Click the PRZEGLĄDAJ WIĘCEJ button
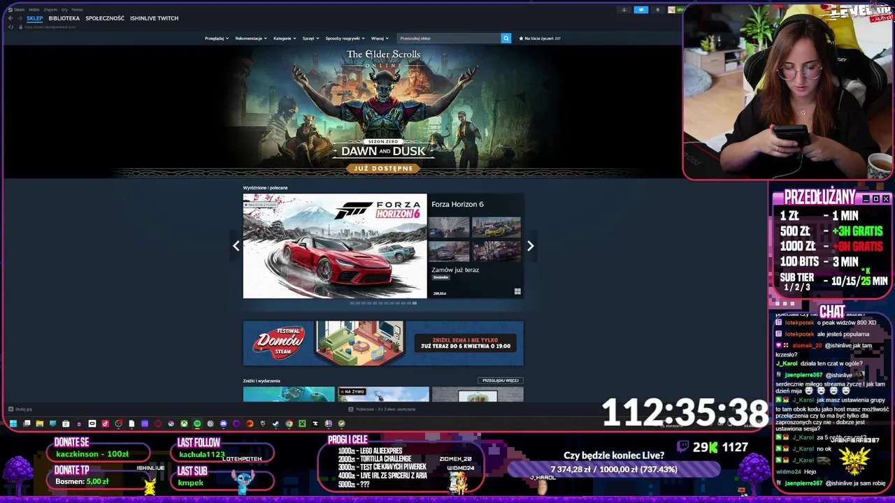This screenshot has height=503, width=895. (501, 381)
